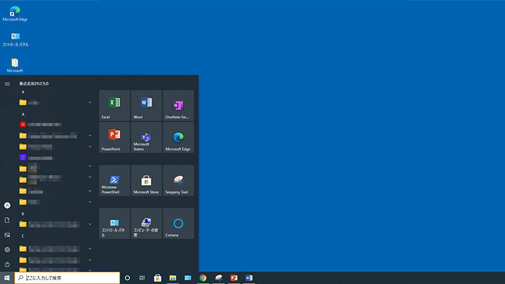505x284 pixels.
Task: Expand the Start menu hamburger button
Action: (7, 84)
